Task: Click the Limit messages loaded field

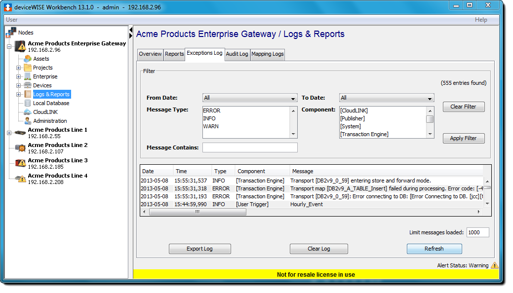Action: click(x=477, y=232)
